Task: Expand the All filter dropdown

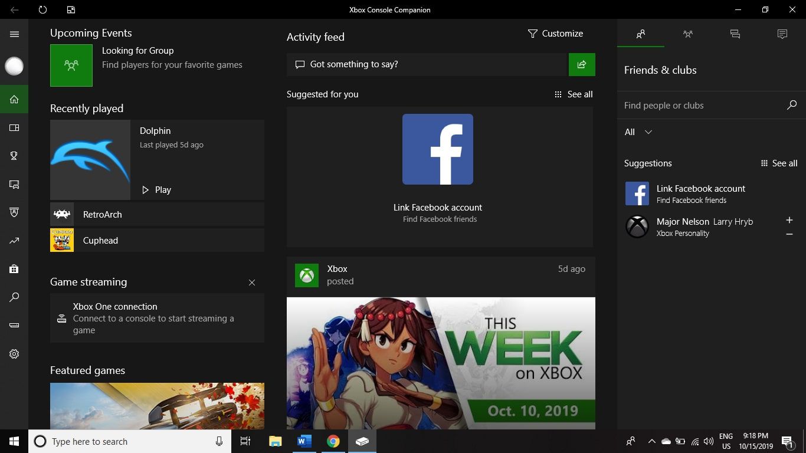Action: pos(638,132)
